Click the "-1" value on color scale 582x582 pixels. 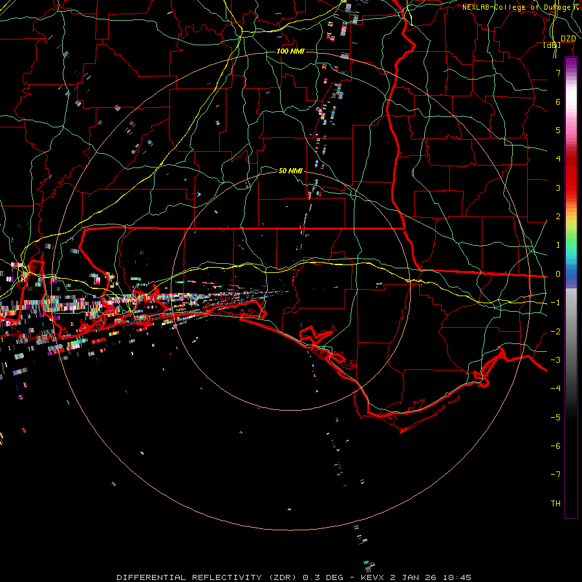click(x=555, y=303)
